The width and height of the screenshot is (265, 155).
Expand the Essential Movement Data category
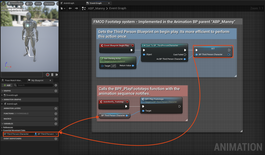click(2, 130)
